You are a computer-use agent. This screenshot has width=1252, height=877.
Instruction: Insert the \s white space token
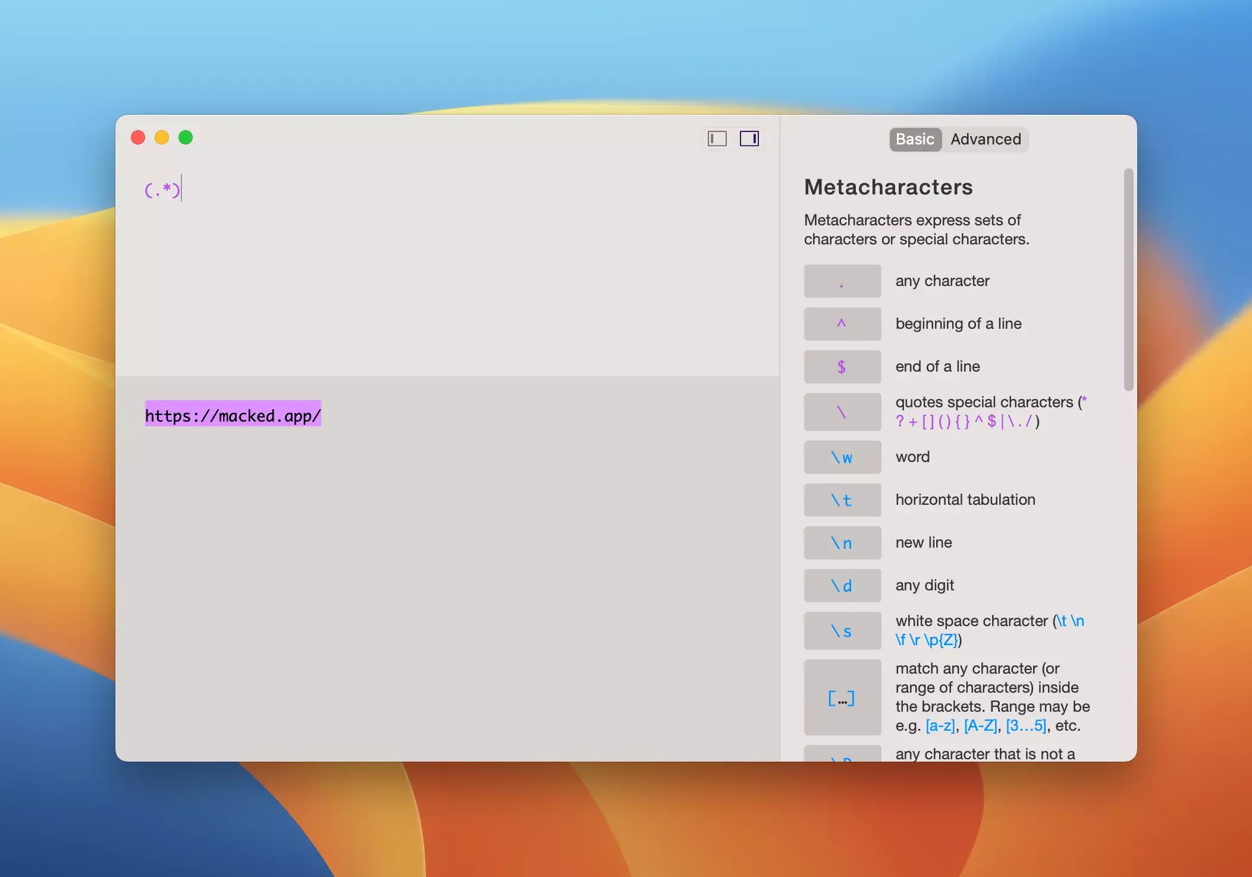[842, 631]
